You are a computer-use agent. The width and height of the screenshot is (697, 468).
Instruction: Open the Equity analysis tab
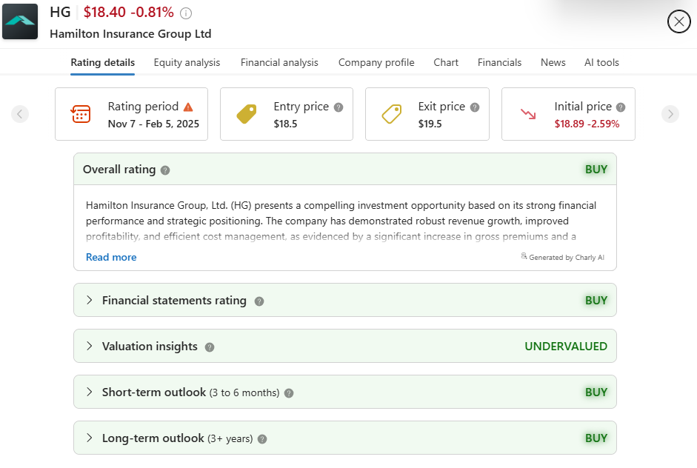coord(187,63)
